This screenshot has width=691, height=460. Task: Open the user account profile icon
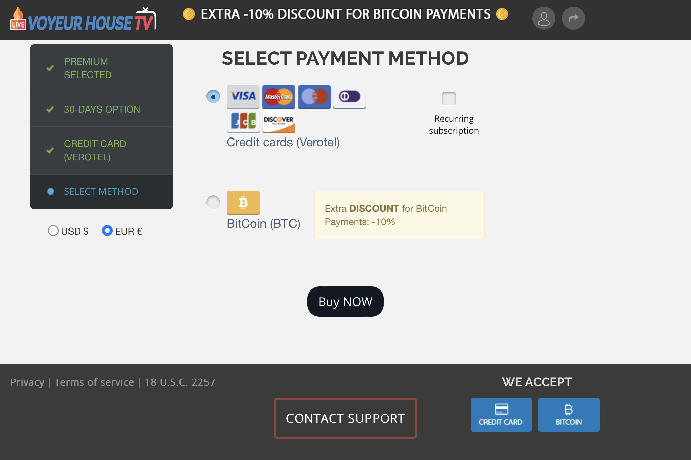pyautogui.click(x=544, y=18)
